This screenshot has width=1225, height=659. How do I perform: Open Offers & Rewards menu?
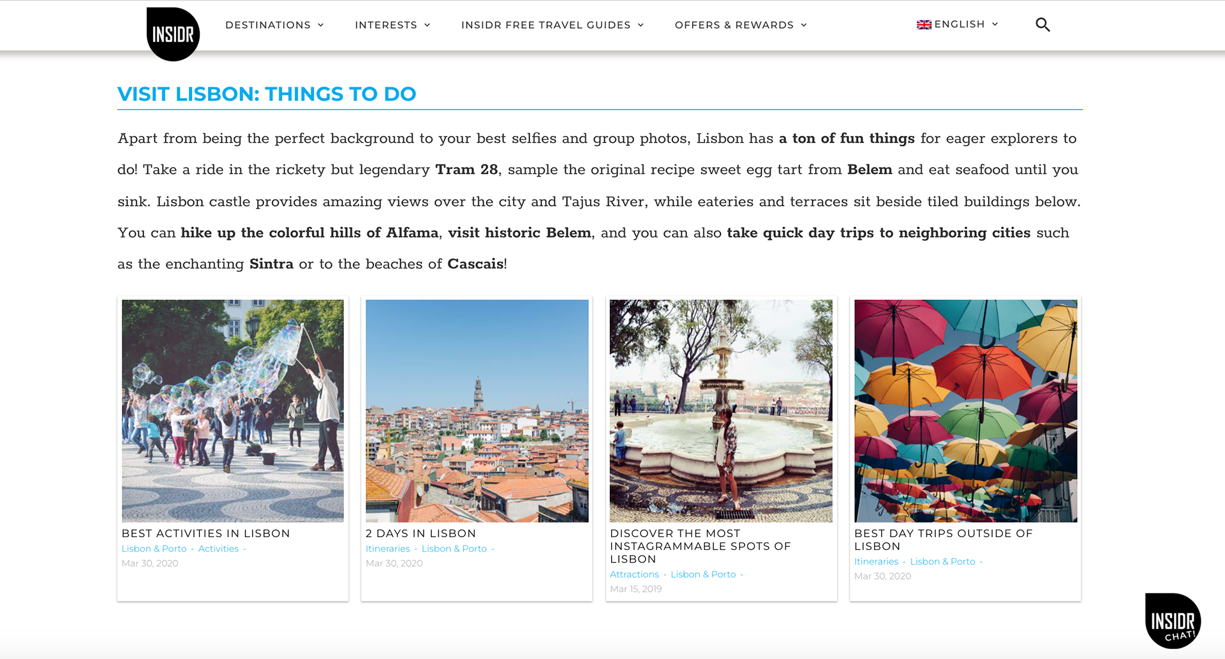(741, 25)
